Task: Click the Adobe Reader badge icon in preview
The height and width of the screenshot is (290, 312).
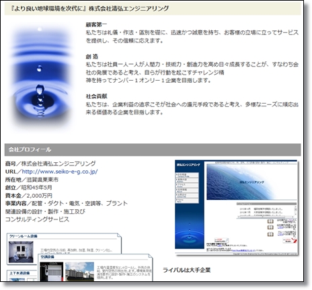Action: click(290, 241)
